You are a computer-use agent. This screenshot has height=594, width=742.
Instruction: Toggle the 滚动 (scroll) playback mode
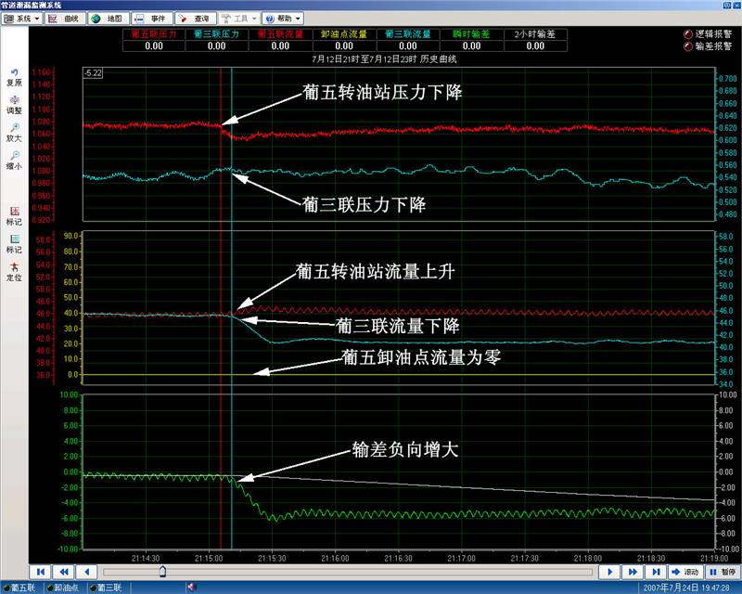[686, 572]
